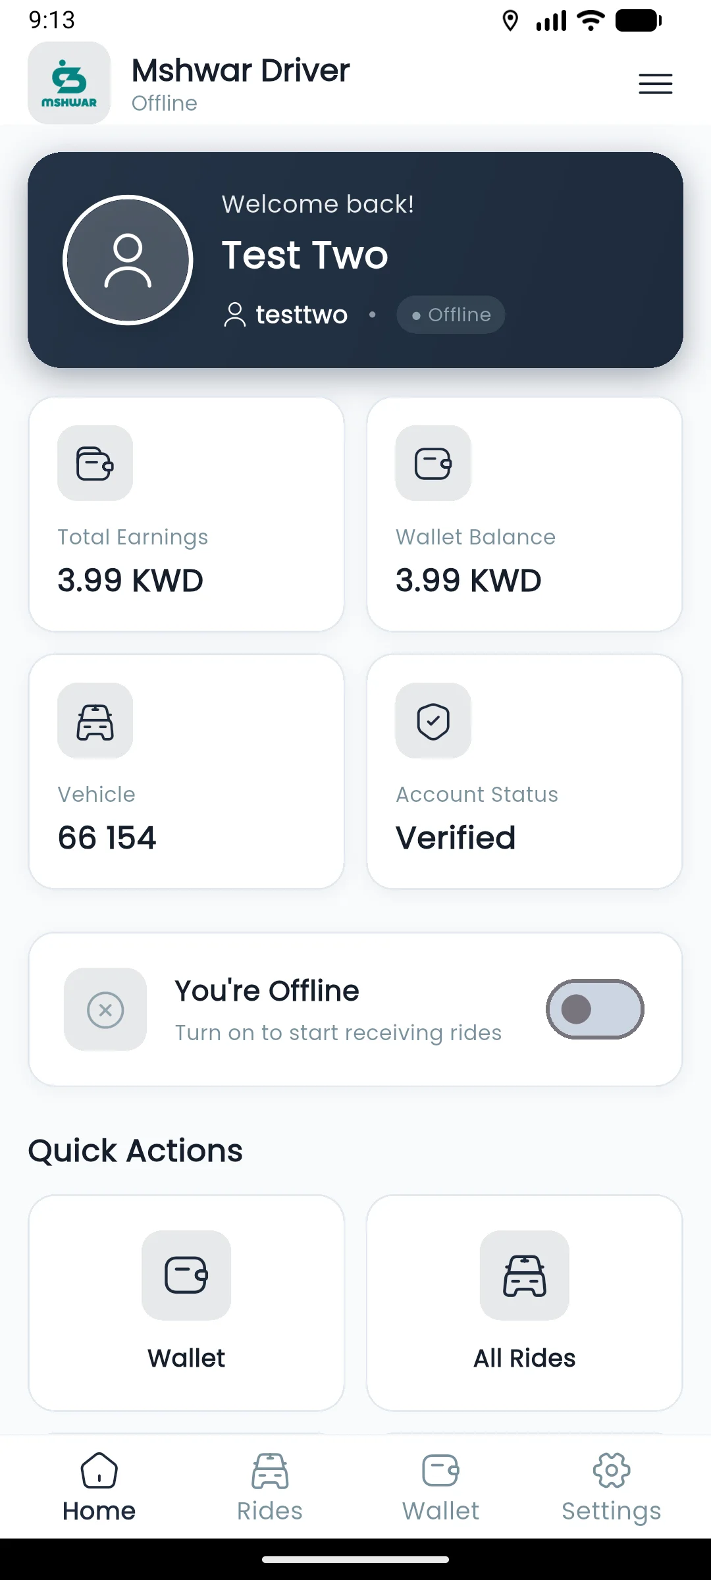Screen dimensions: 711x1580
Task: Open Wallet quick action
Action: (186, 1302)
